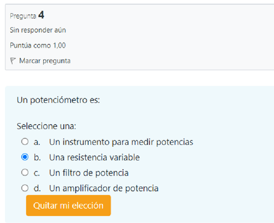Image resolution: width=274 pixels, height=223 pixels.
Task: Click the 'Pregunta 4' heading
Action: [x=27, y=15]
